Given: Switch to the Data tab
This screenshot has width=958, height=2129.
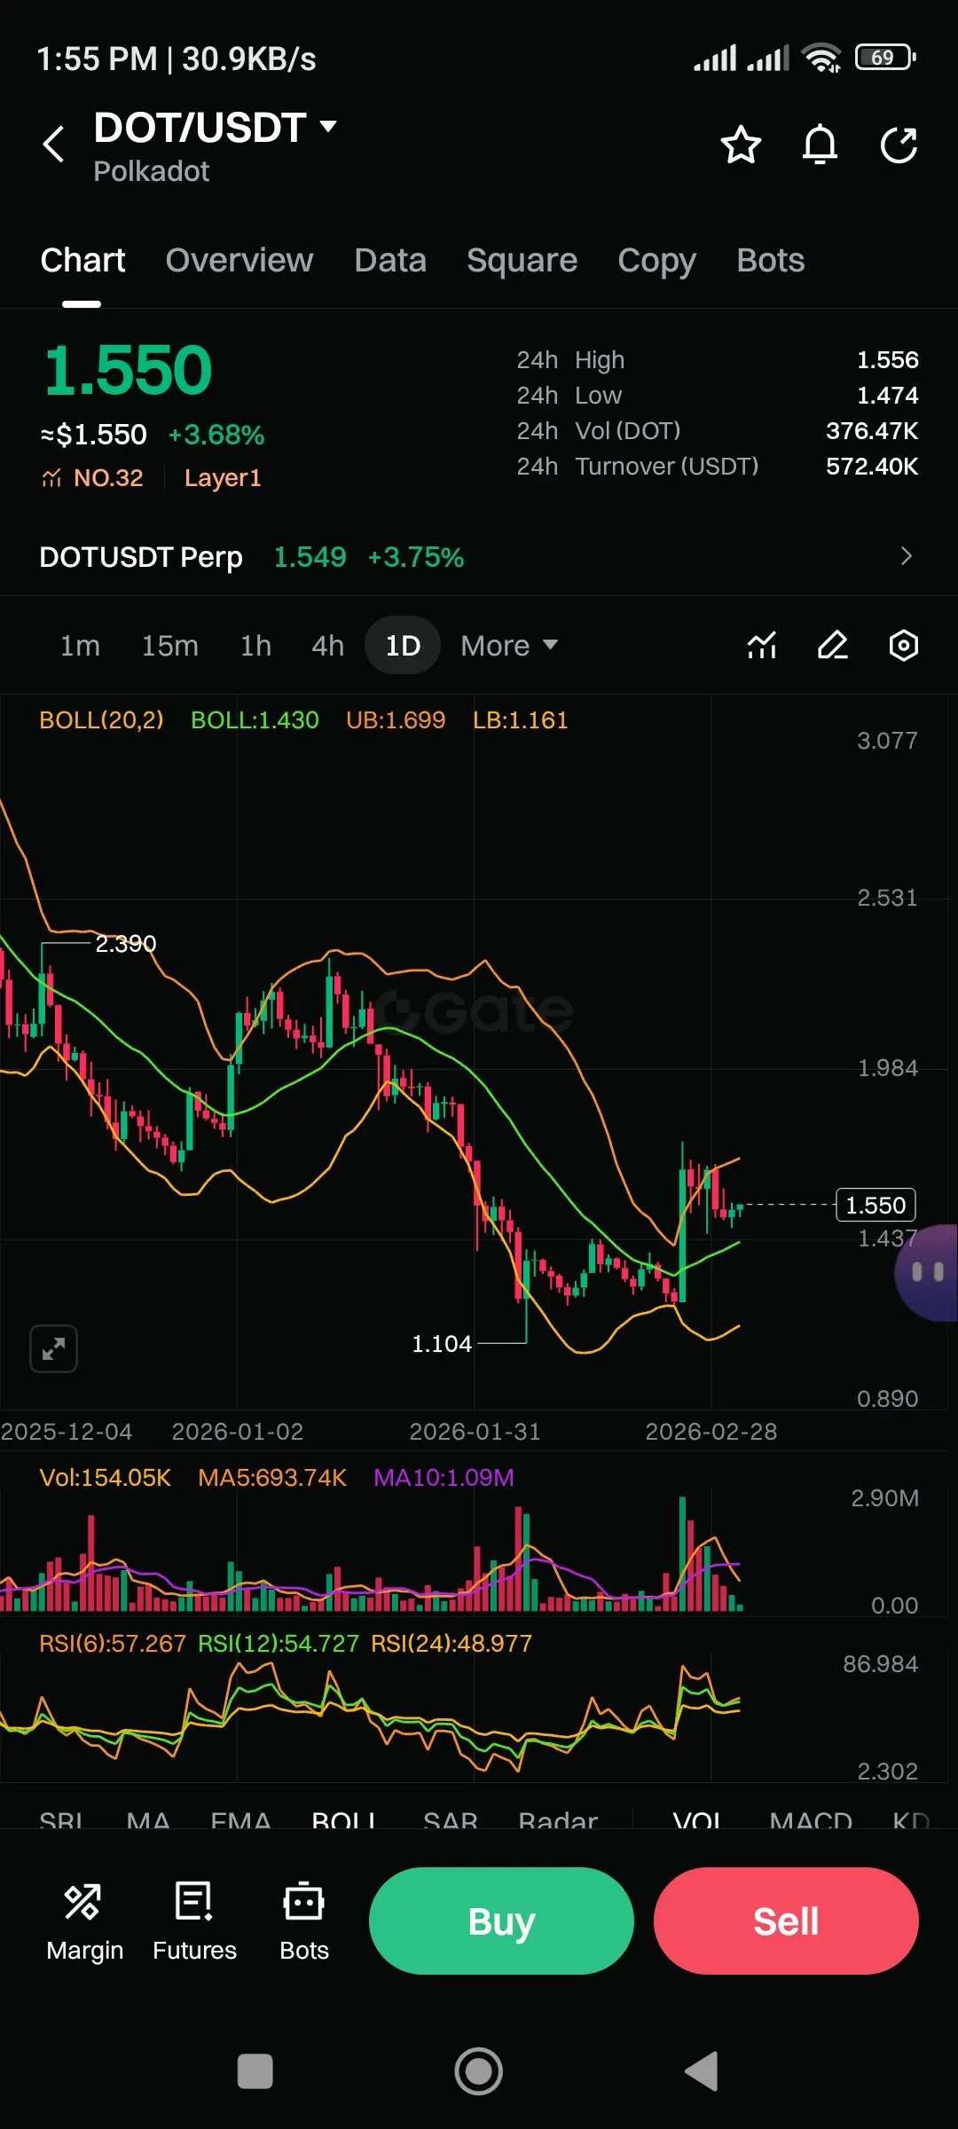Looking at the screenshot, I should click(390, 261).
